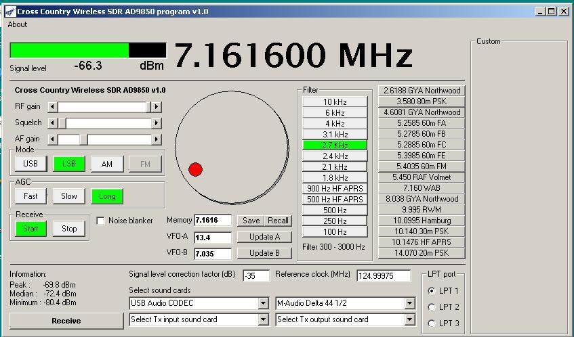Click the app icon in title bar
The image size is (574, 337).
point(9,12)
